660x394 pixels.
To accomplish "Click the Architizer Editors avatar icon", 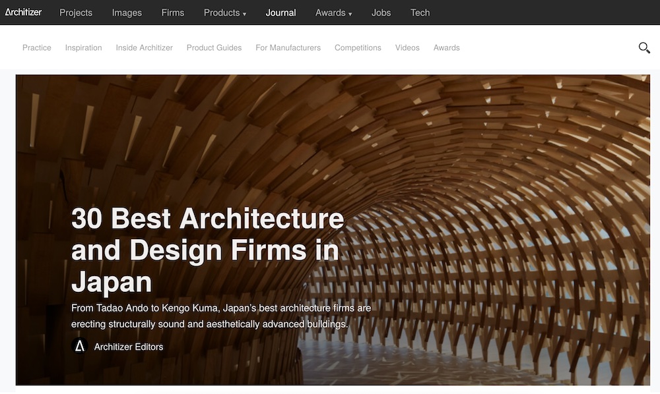I will coord(80,346).
